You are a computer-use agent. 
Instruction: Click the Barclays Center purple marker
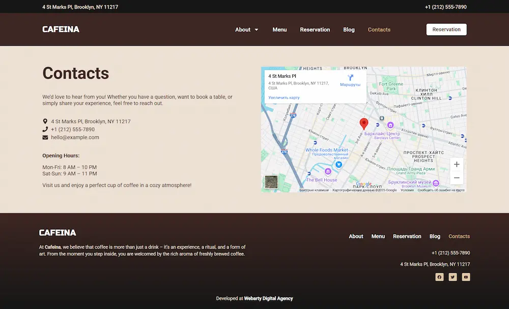(390, 125)
